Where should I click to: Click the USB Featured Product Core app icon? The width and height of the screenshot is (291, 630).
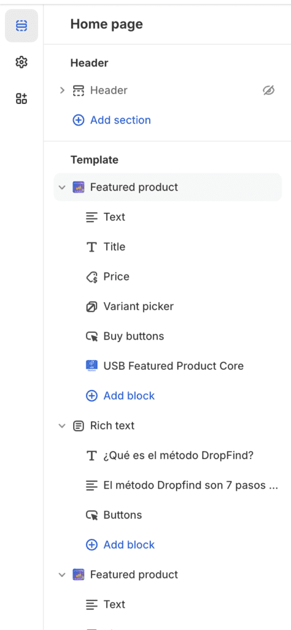92,366
